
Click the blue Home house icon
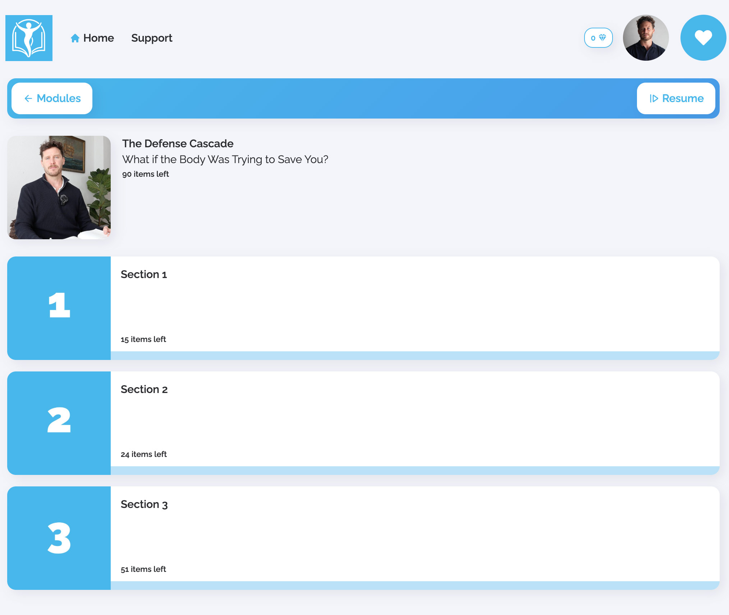point(75,38)
